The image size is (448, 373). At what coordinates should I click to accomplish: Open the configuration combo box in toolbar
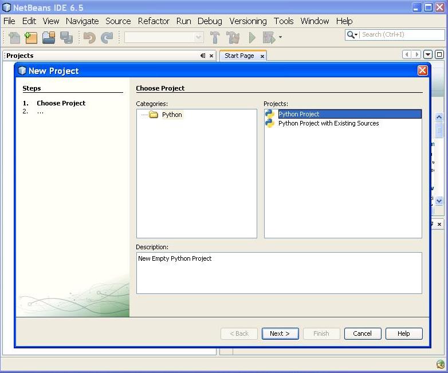(x=164, y=37)
